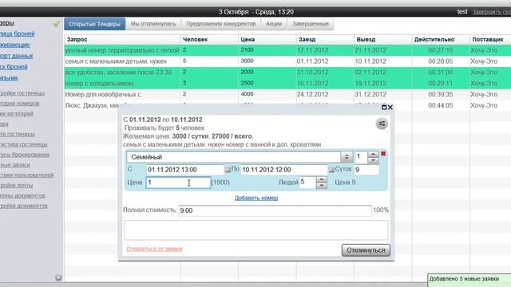Click the check-out date 31.12.2012
This screenshot has width=511, height=287.
[370, 94]
